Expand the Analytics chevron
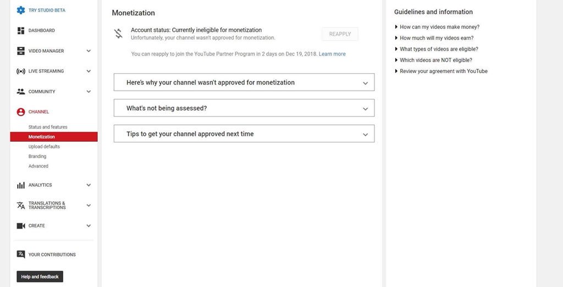Screen dimensions: 563x287 (89, 185)
